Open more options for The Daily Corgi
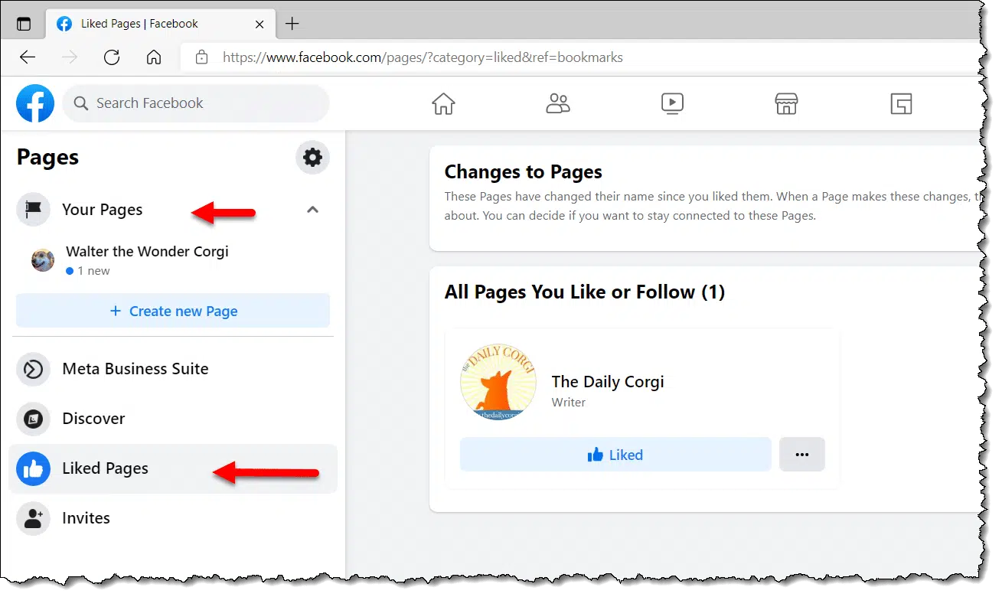1002x597 pixels. coord(802,455)
